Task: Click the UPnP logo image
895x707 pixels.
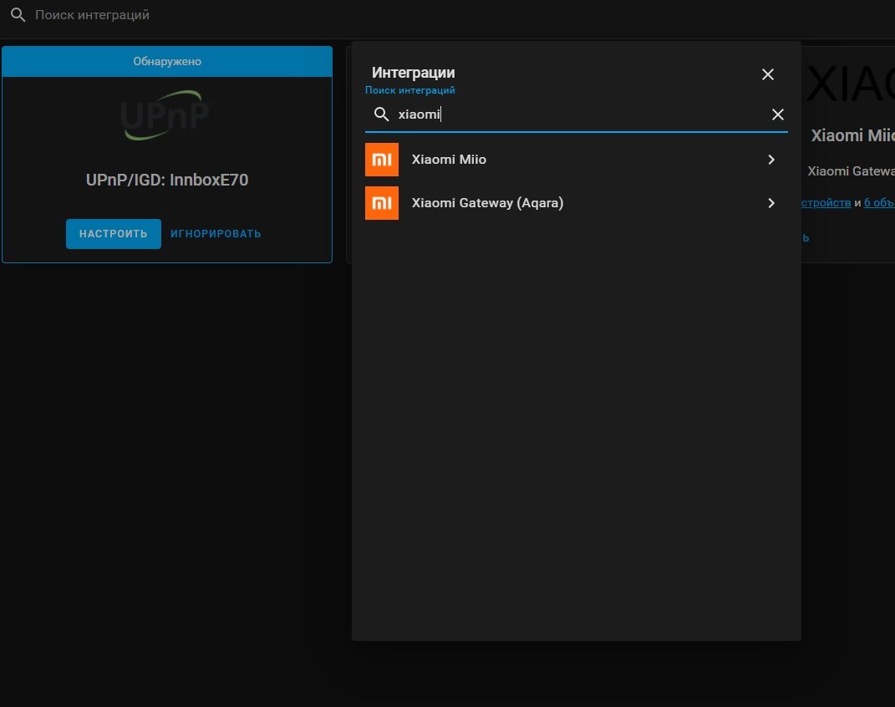Action: [165, 115]
